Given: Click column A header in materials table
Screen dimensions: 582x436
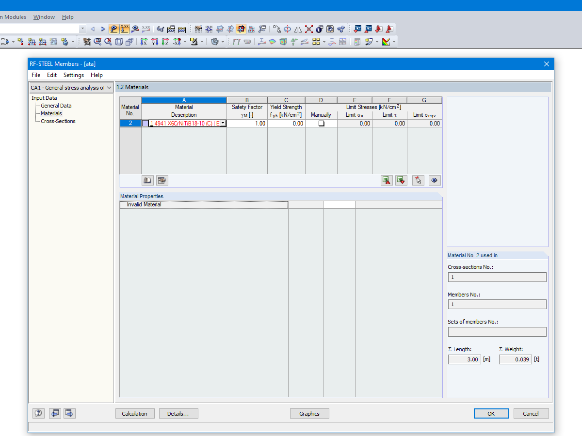Looking at the screenshot, I should pyautogui.click(x=184, y=100).
